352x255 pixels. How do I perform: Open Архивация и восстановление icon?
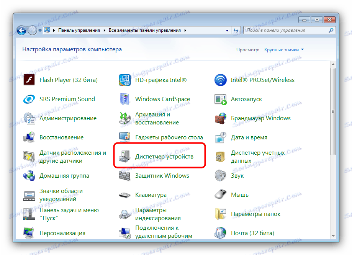point(124,118)
